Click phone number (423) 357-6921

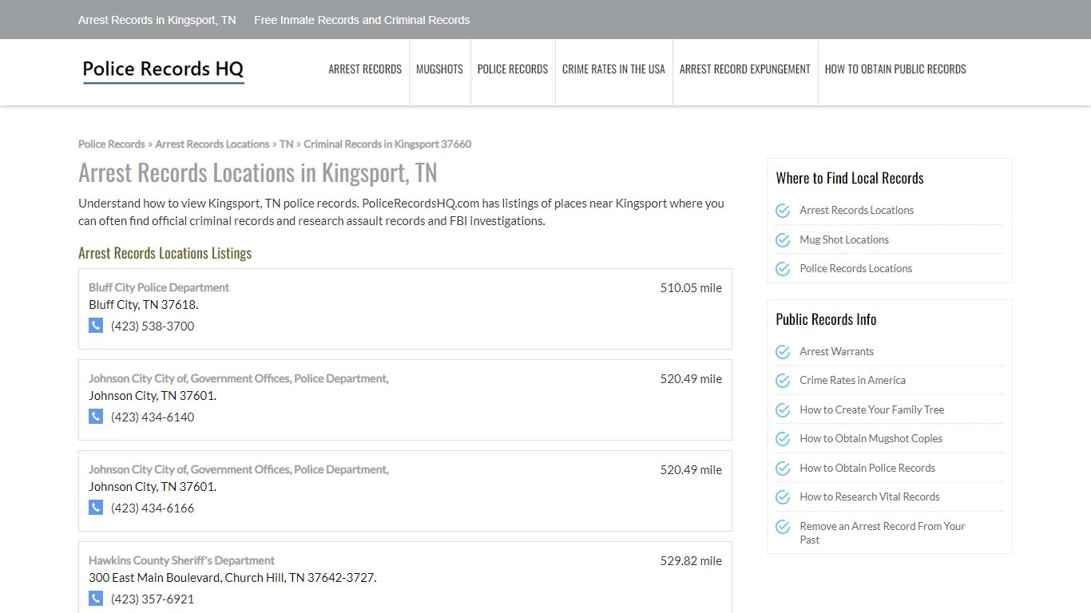coord(153,599)
